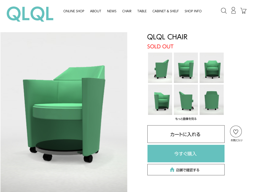The height and width of the screenshot is (192, 256).
Task: Click the QLQL logo
Action: point(30,14)
